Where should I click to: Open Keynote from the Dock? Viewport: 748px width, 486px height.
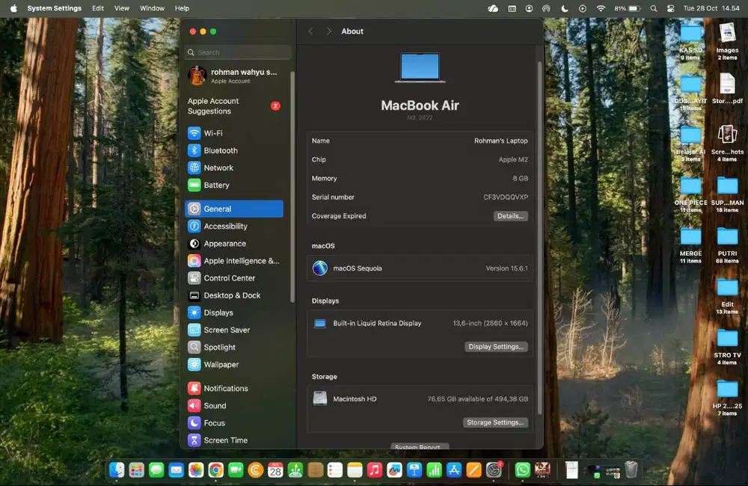[414, 471]
